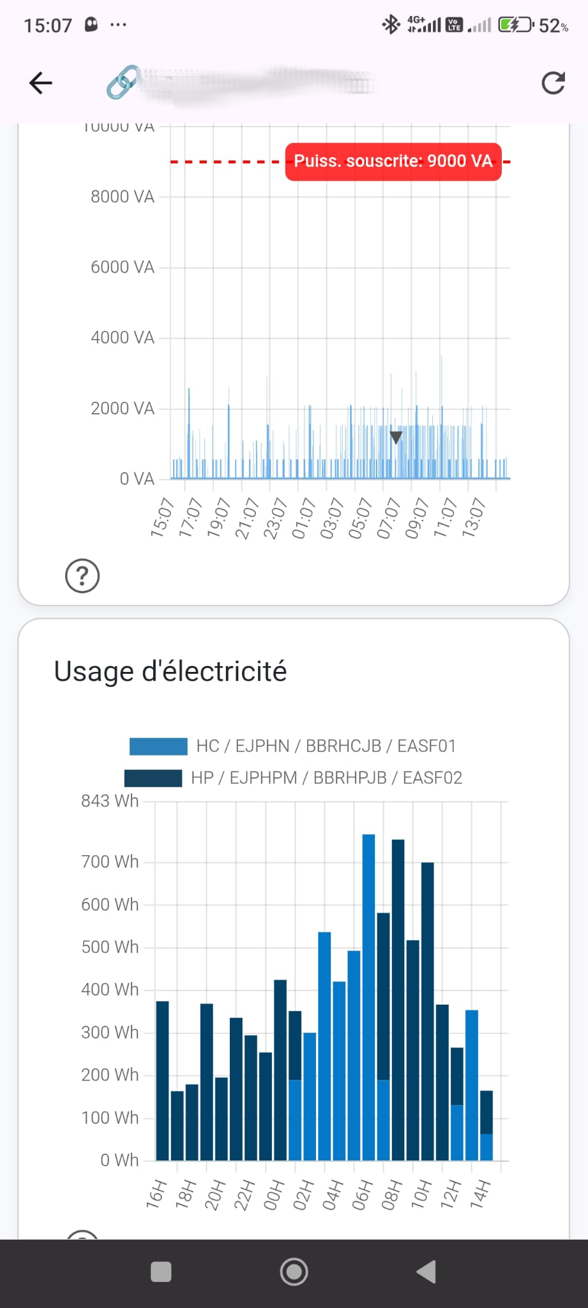Tap the Usage d'électricité card title
588x1308 pixels.
coord(170,671)
